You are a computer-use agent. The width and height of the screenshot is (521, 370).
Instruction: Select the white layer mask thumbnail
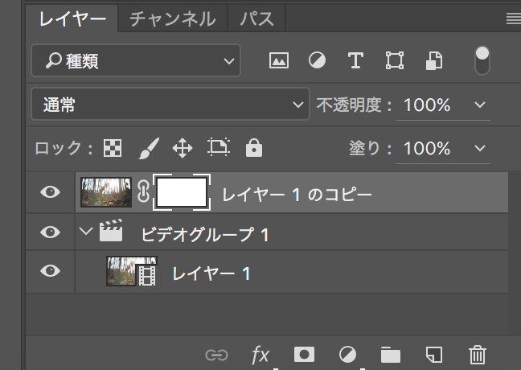pyautogui.click(x=182, y=192)
